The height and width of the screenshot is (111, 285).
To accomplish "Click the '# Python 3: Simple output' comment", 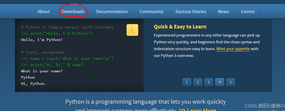I will coord(67,27).
